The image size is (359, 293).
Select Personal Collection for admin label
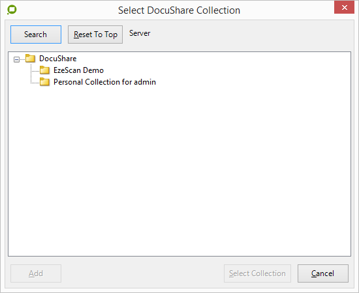[x=104, y=82]
